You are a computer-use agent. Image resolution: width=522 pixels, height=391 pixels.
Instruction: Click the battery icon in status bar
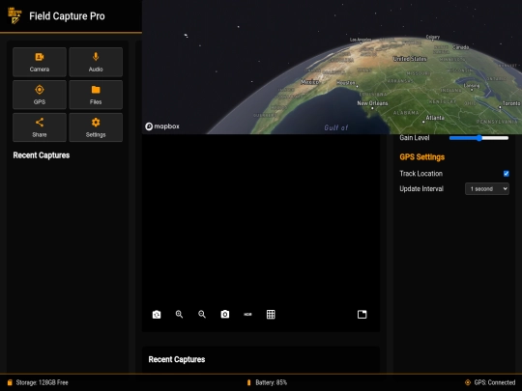[x=248, y=382]
